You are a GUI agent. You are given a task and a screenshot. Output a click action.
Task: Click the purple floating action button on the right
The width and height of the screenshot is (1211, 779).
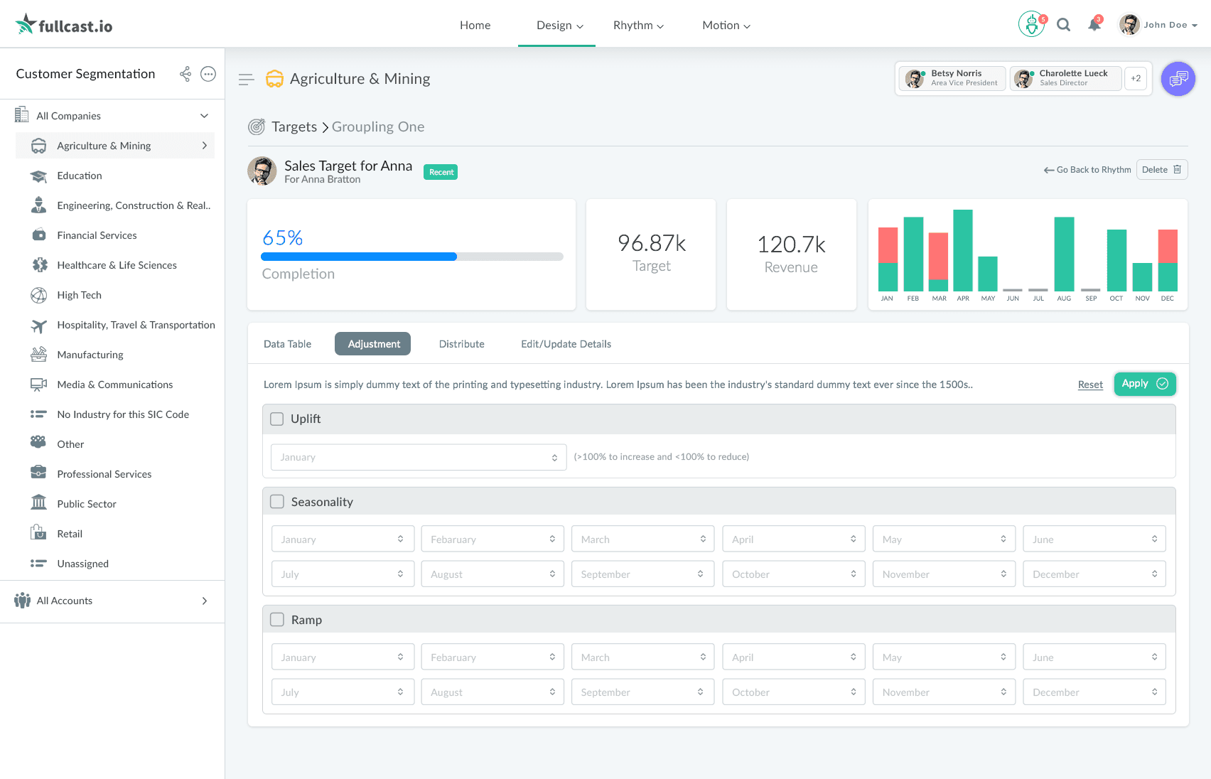click(x=1178, y=79)
